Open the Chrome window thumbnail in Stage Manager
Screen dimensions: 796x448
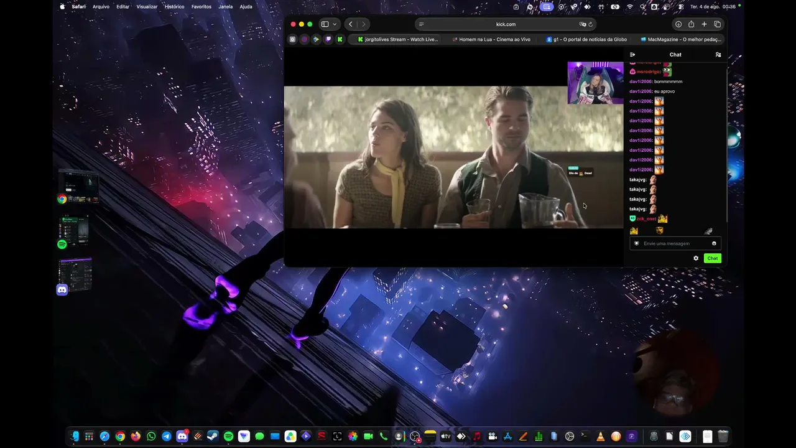(x=78, y=186)
